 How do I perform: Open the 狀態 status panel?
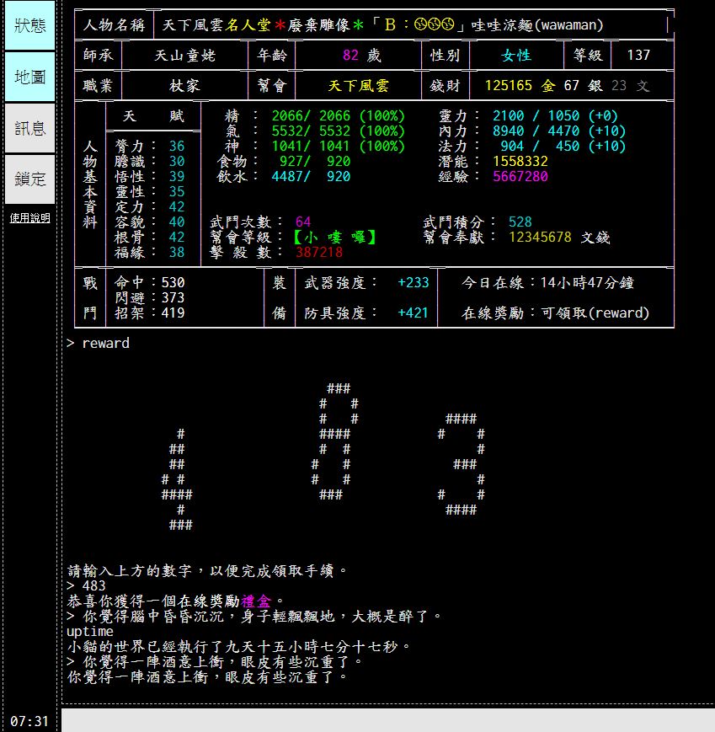pos(29,25)
